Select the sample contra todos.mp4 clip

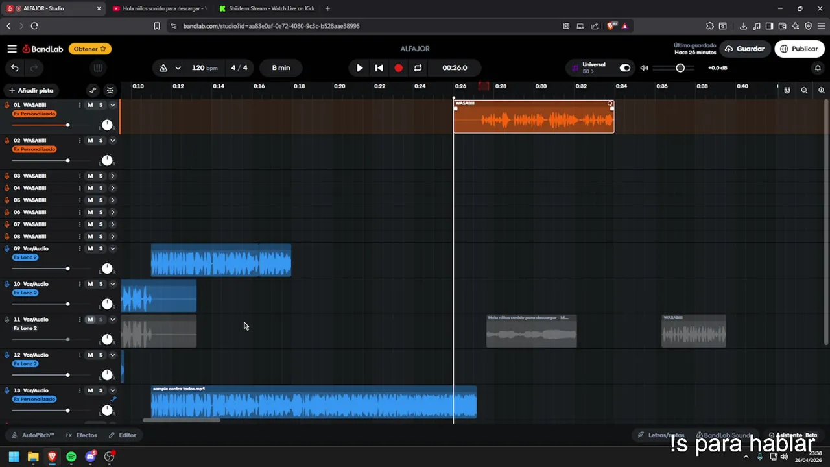click(x=314, y=402)
